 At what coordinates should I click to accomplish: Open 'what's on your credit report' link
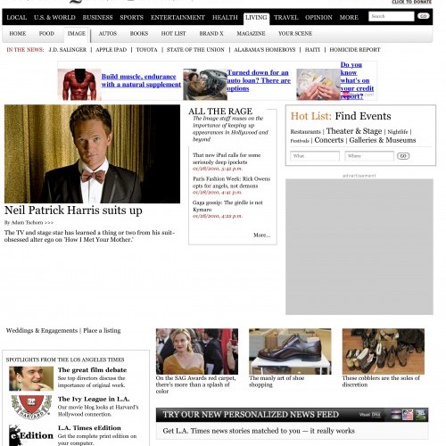point(357,80)
